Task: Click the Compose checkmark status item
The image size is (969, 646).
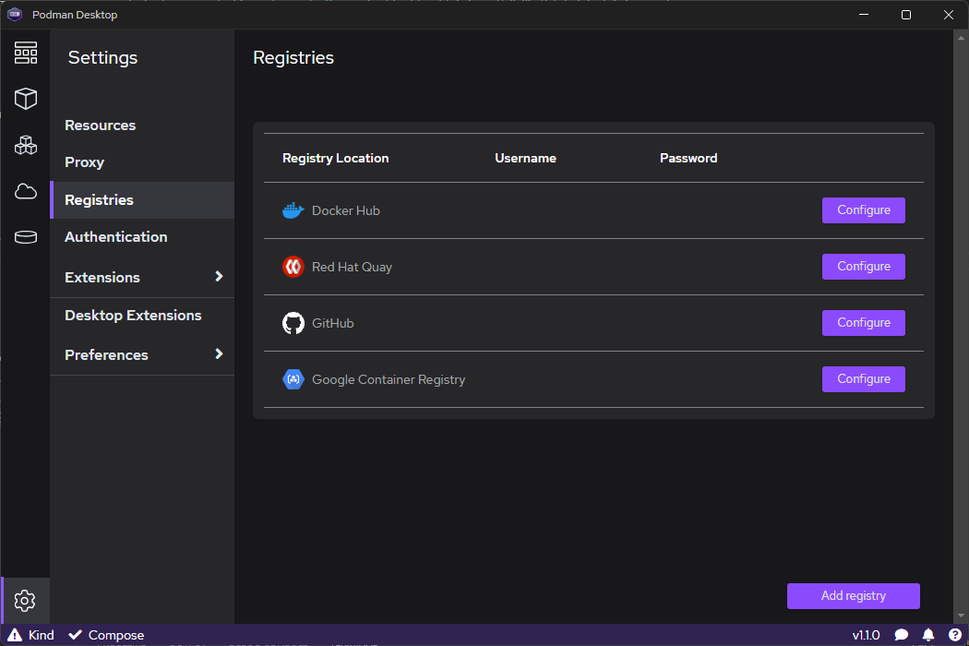Action: coord(106,635)
